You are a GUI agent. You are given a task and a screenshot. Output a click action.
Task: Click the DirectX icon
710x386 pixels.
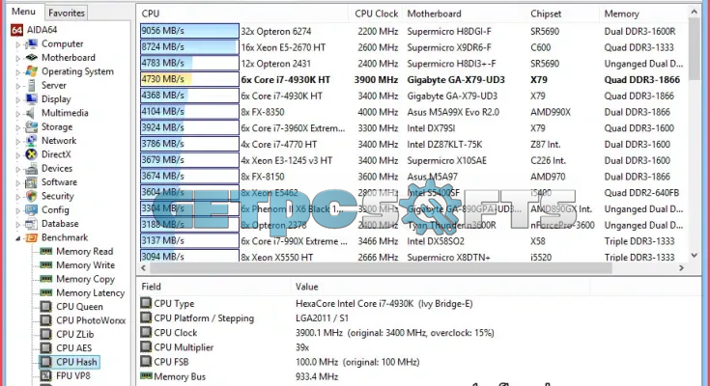click(x=31, y=154)
